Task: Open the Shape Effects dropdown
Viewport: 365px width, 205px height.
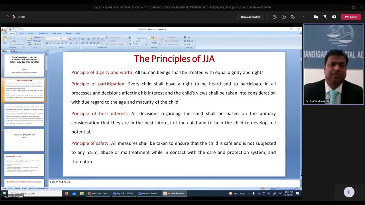Action: [173, 44]
